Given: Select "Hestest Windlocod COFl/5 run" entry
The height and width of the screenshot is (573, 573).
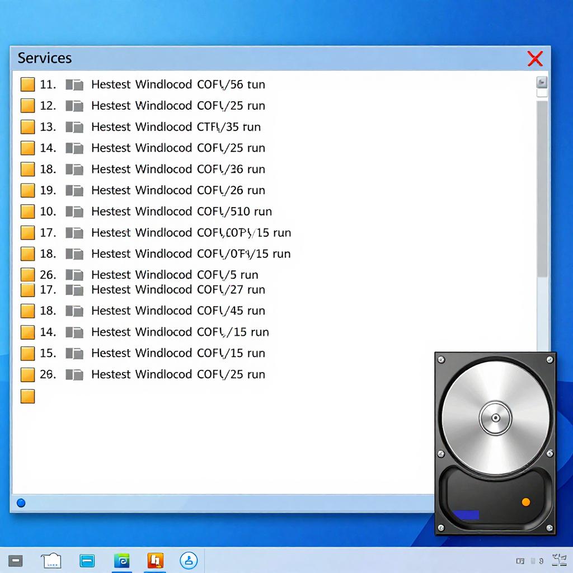Looking at the screenshot, I should (175, 275).
